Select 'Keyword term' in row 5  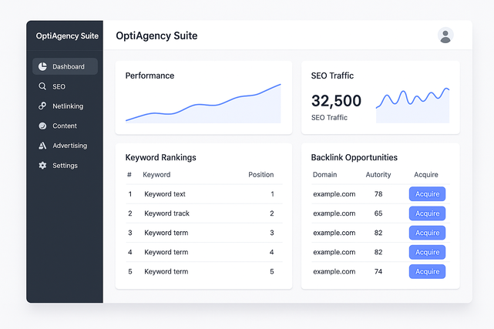point(166,271)
